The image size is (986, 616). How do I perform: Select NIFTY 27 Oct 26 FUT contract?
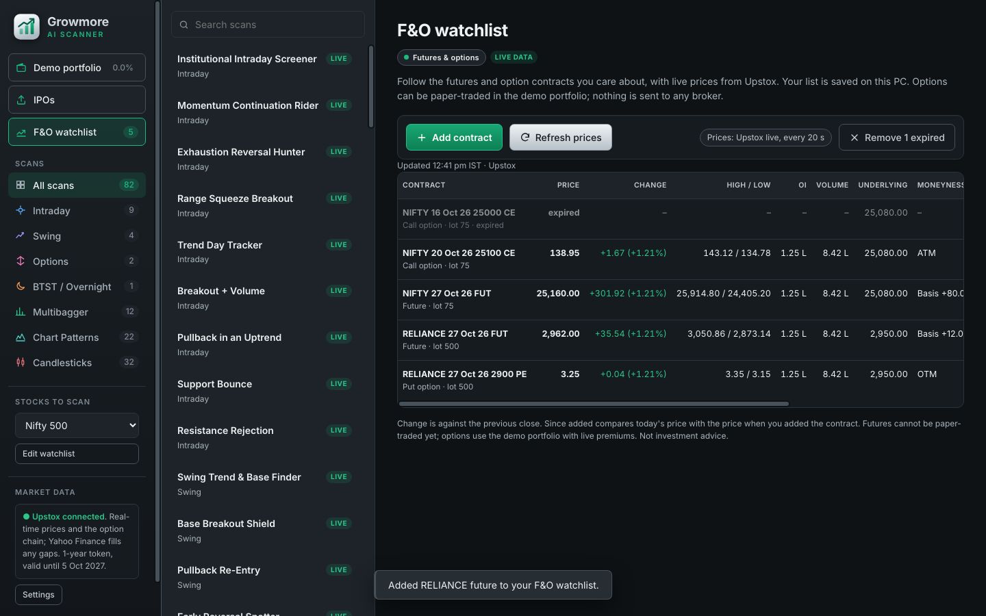pos(681,300)
